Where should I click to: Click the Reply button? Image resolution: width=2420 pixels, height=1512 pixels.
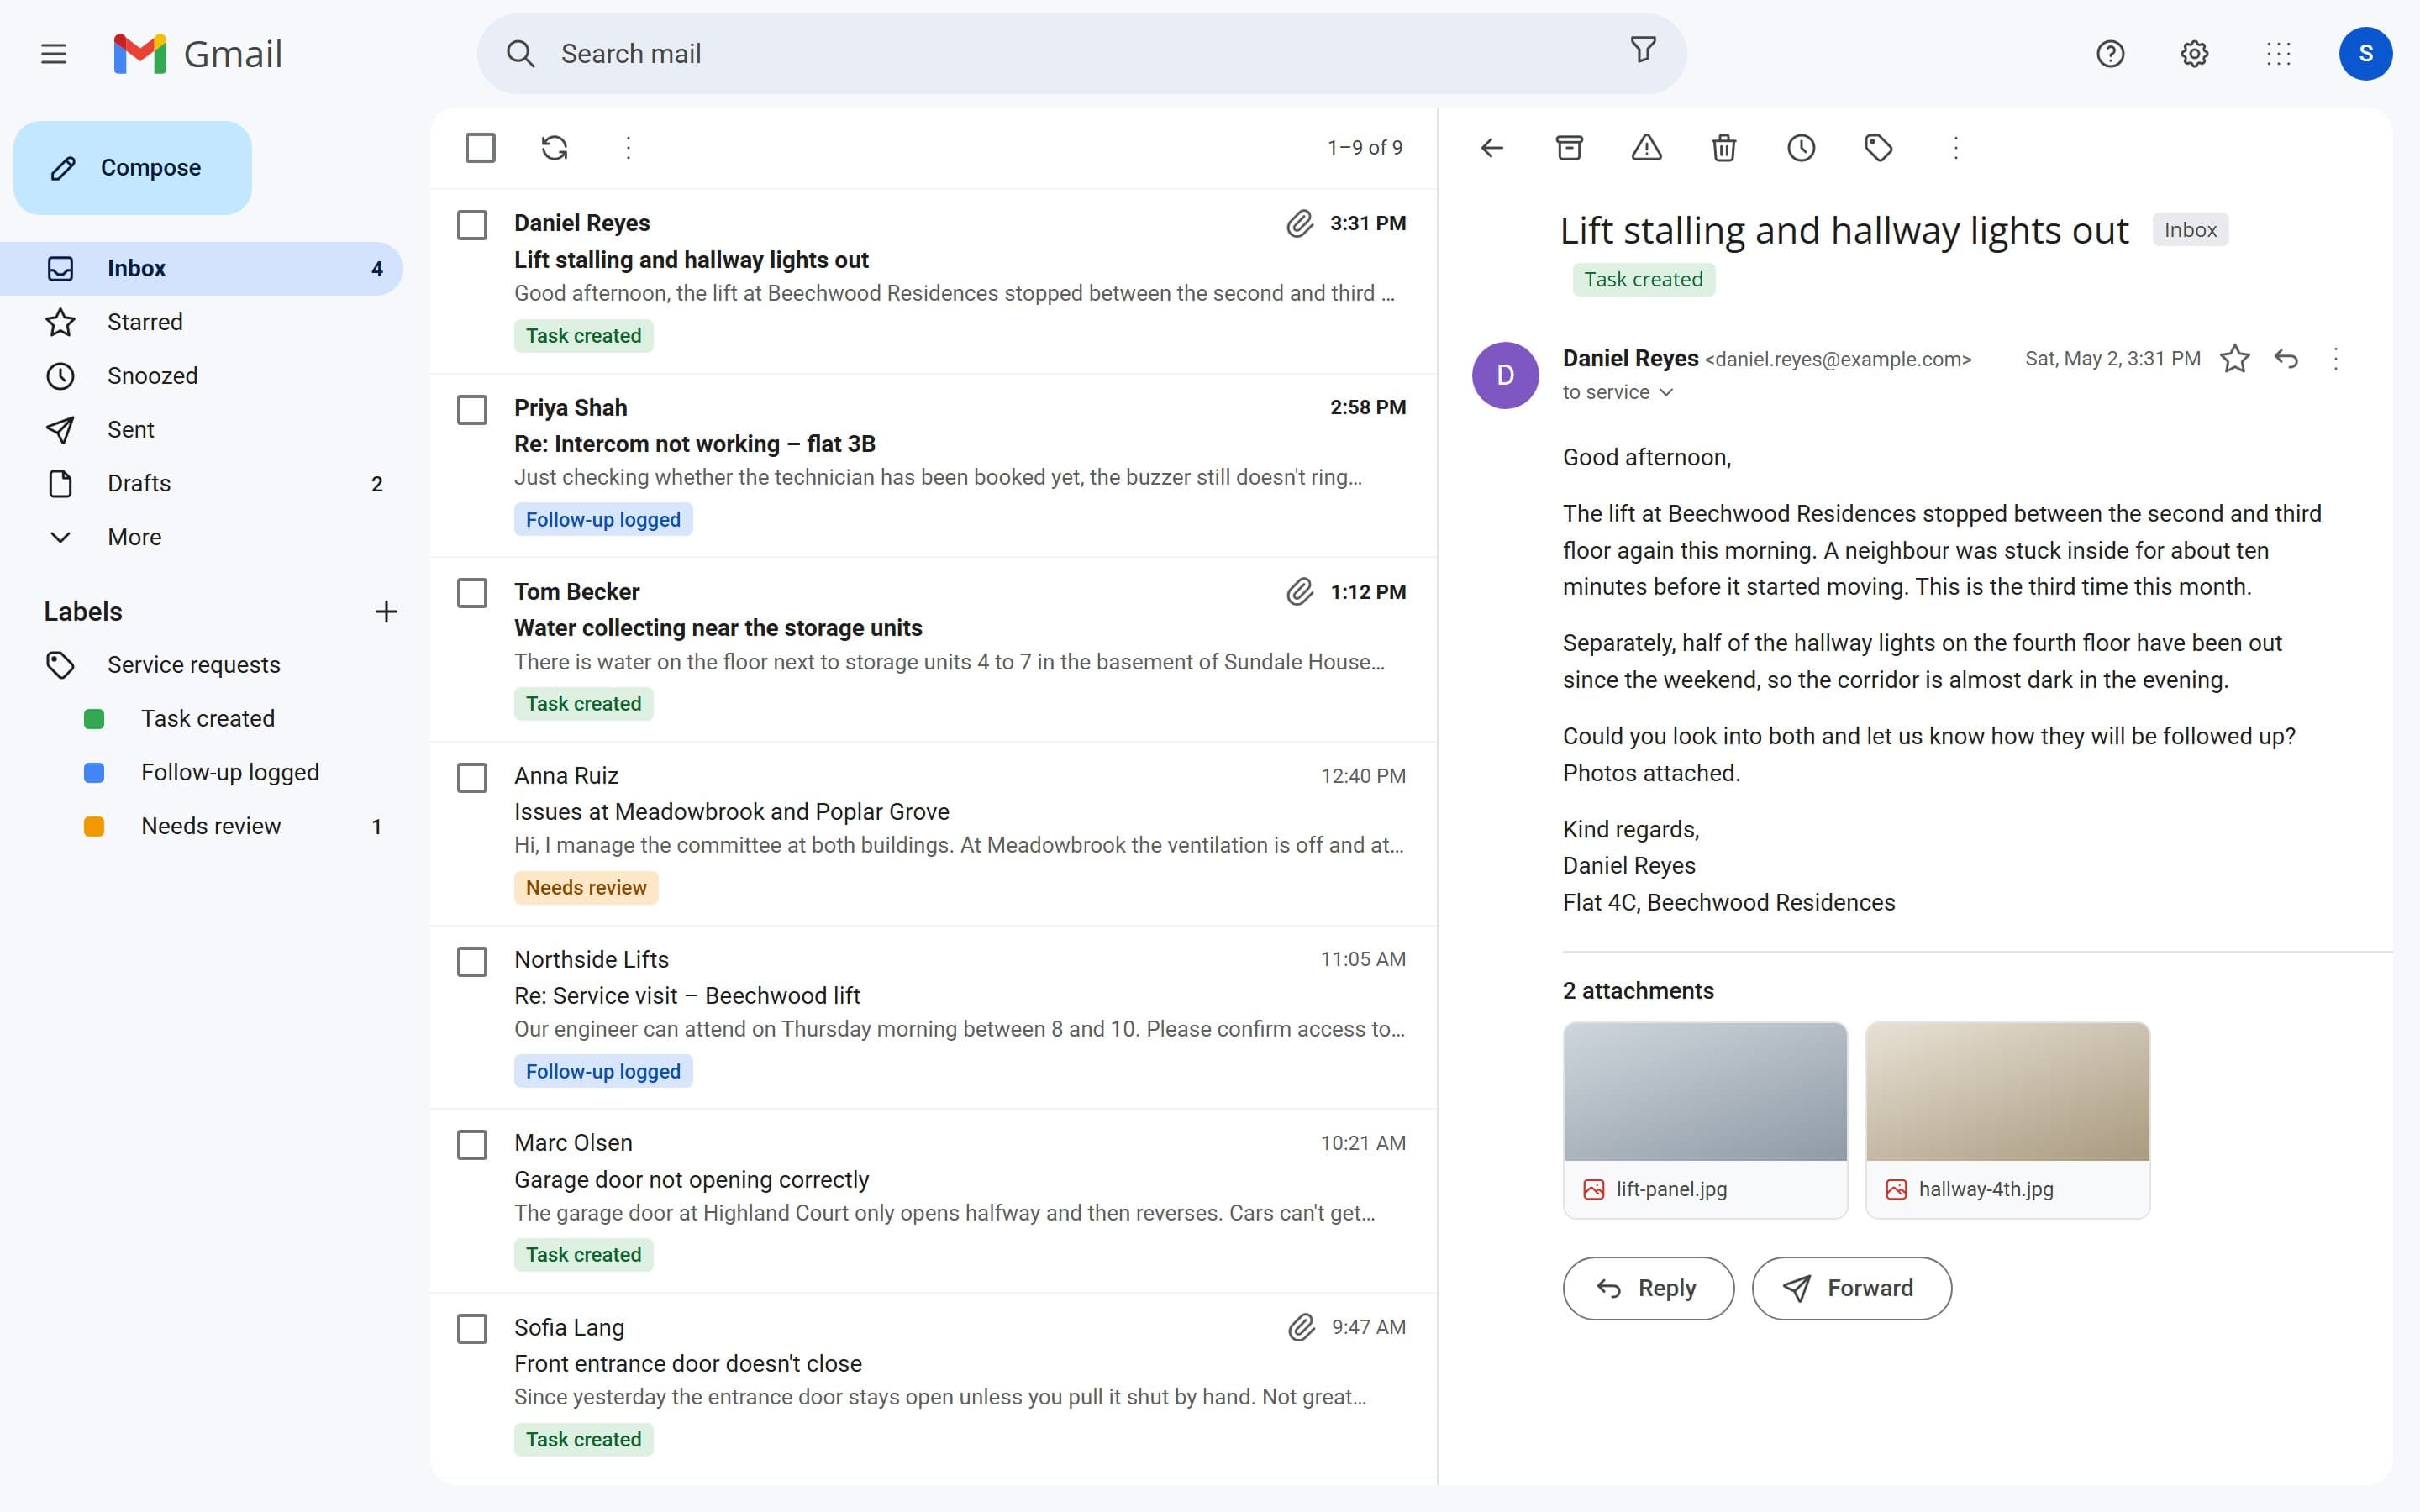1648,1288
